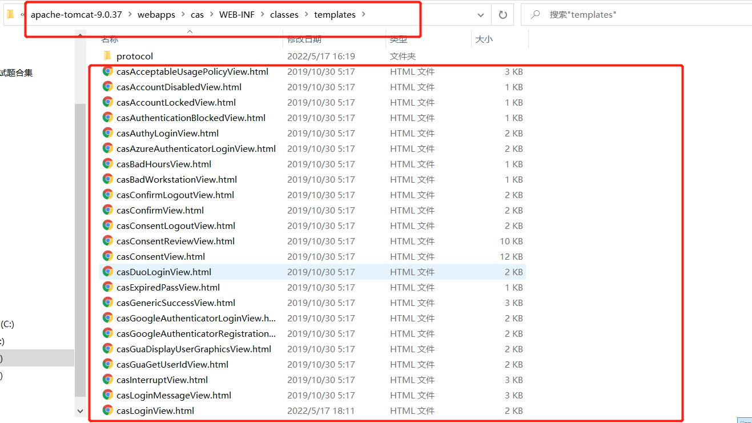Click Chrome icon beside casGenericSuccessView.html
Viewport: 752px width, 423px height.
point(107,303)
